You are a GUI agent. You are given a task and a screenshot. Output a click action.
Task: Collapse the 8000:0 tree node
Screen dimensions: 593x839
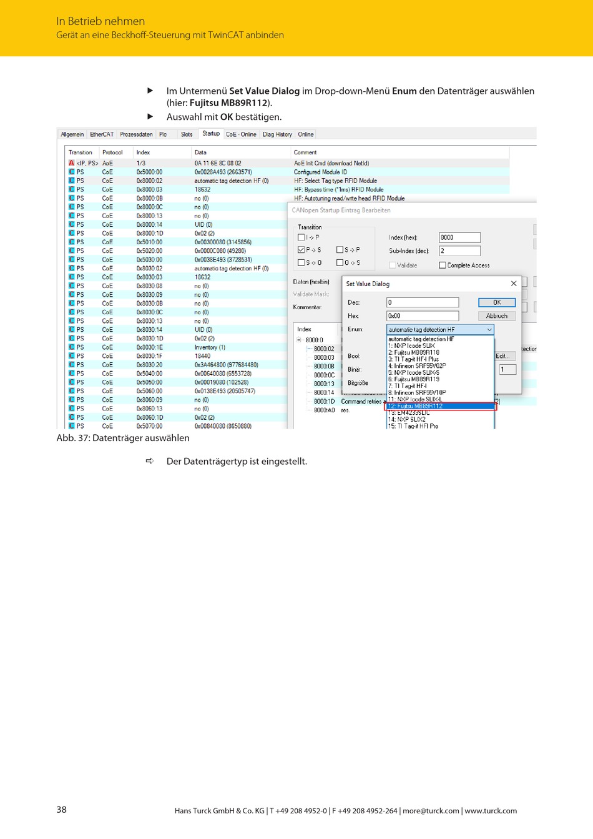[x=299, y=340]
